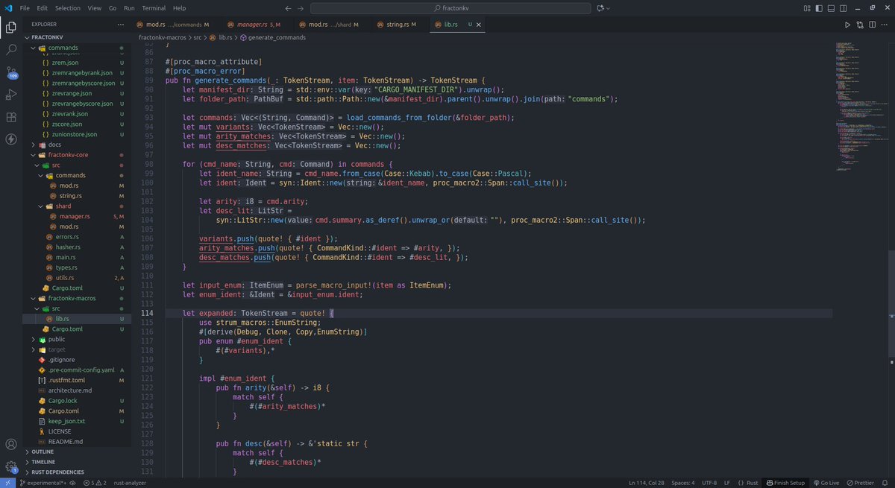Image resolution: width=895 pixels, height=488 pixels.
Task: Open the Search view in activity bar
Action: tap(11, 50)
